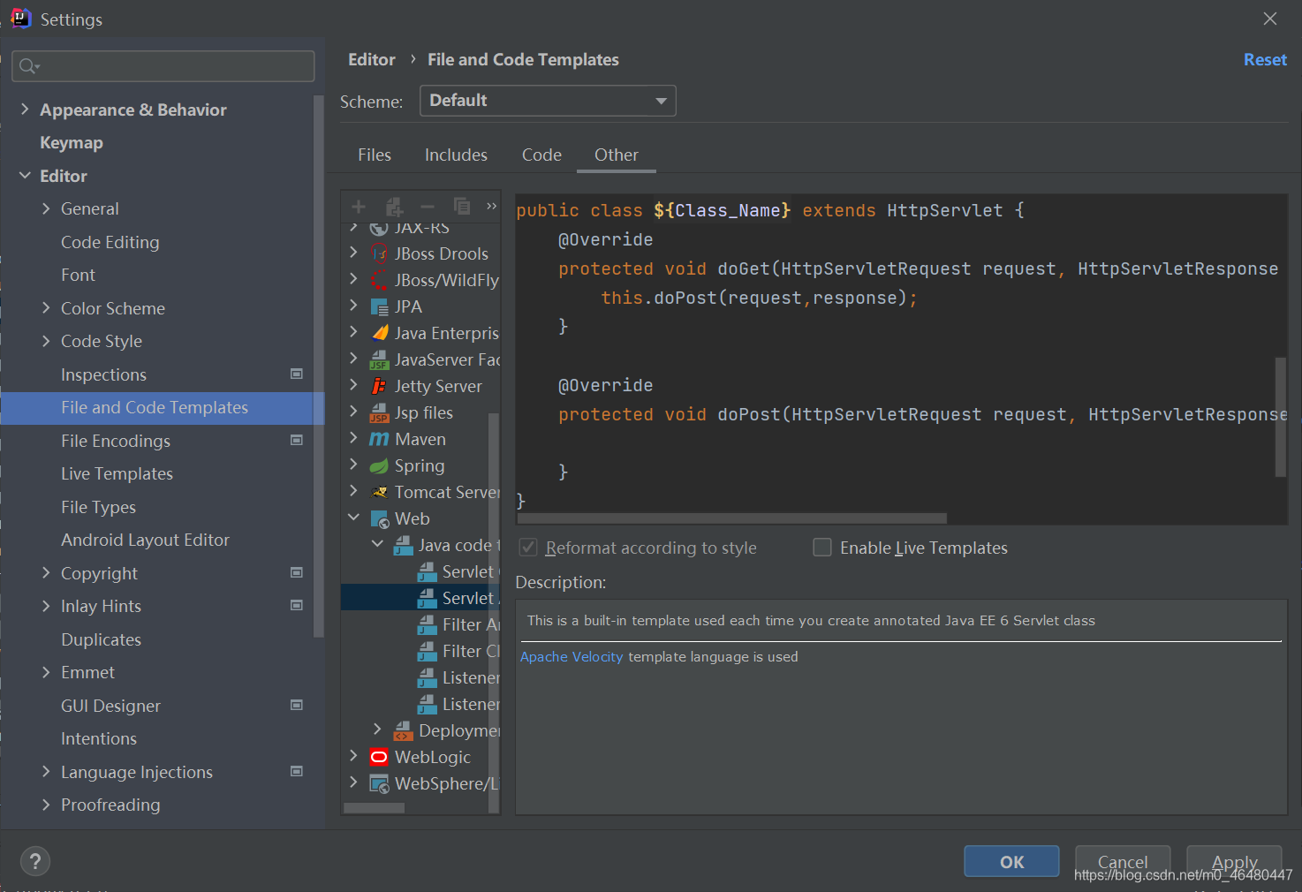Open the Scheme Default dropdown
The image size is (1302, 892).
tap(548, 101)
